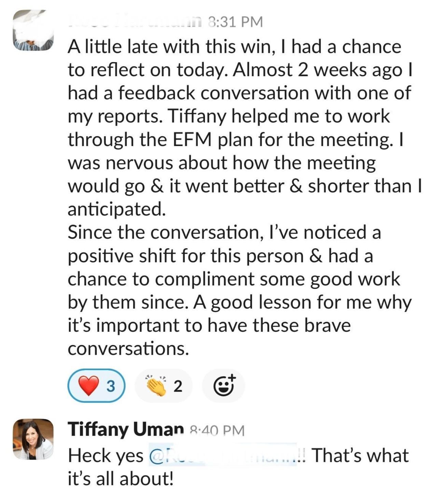Select Tiffany's "Heck yes" reply message
This screenshot has height=495, width=431.
tap(238, 467)
